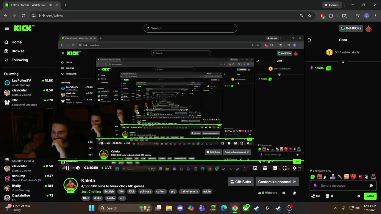
Task: Click the purple microphone icon in message box
Action: tap(315, 186)
